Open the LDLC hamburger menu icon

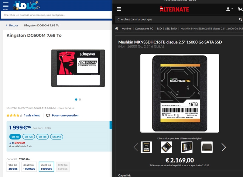click(x=5, y=5)
